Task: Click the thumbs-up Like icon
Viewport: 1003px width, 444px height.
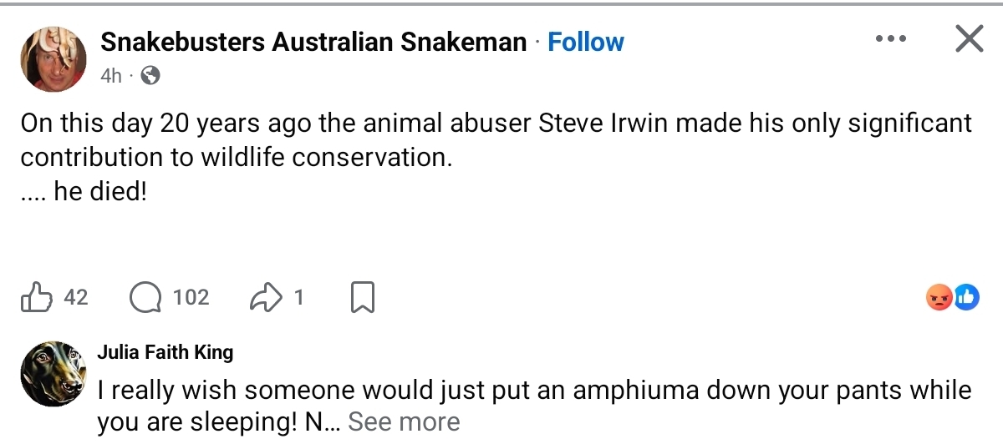Action: [x=36, y=297]
